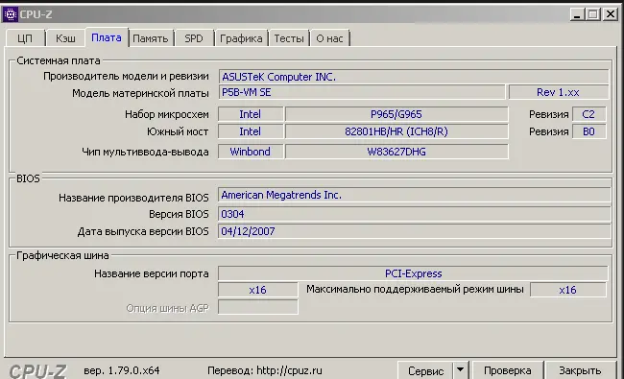Viewport: 624px width, 379px height.
Task: Click chipset revision C2 value
Action: 588,114
